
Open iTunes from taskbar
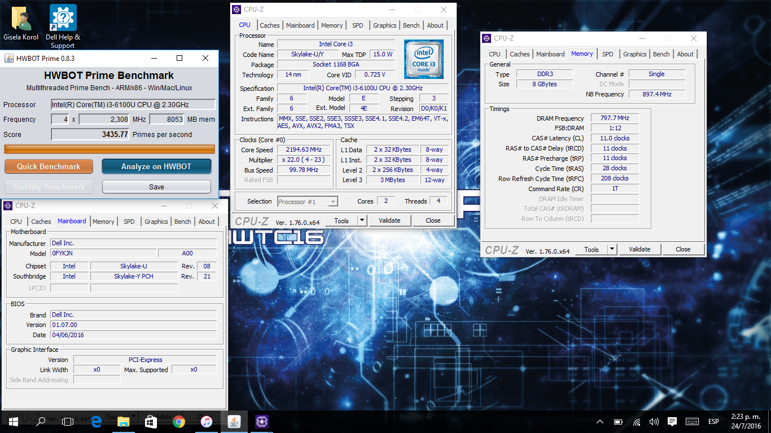point(206,421)
